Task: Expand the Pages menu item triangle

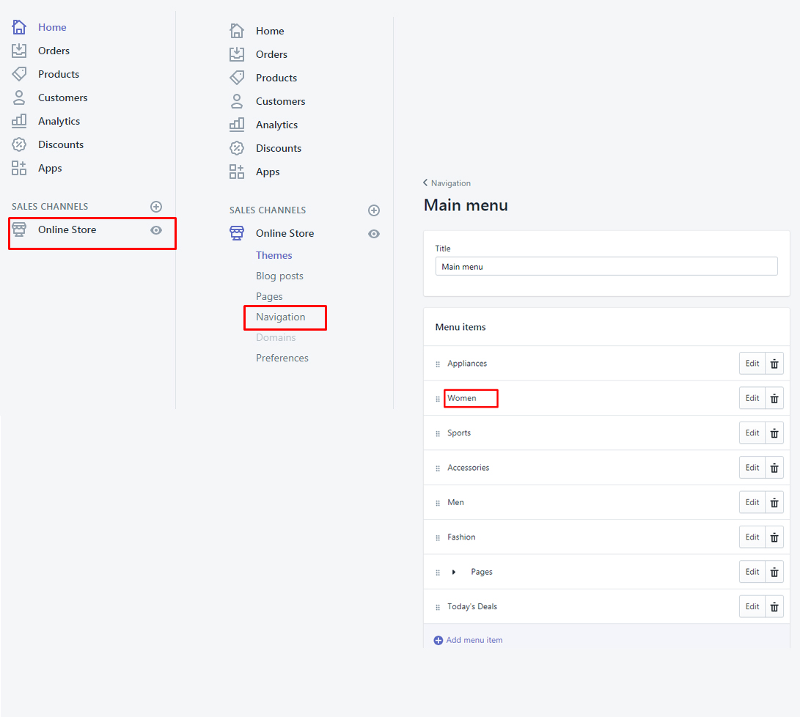Action: (x=454, y=572)
